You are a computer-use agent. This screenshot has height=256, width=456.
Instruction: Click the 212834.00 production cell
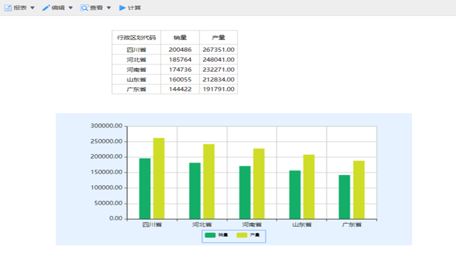tap(218, 80)
